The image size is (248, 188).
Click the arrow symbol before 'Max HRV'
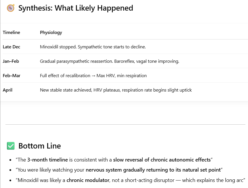tap(94, 76)
